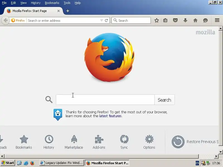
Task: Open Sync from start page launcher
Action: tap(124, 142)
